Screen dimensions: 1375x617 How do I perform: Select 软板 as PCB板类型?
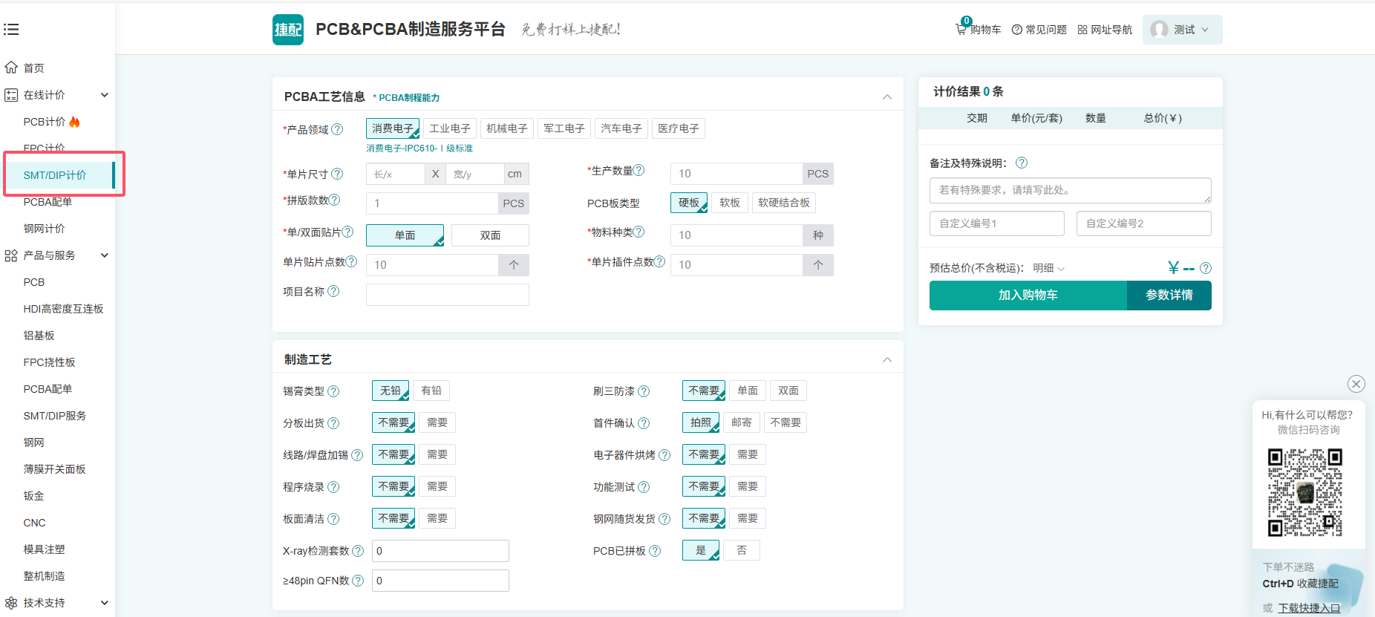(730, 203)
